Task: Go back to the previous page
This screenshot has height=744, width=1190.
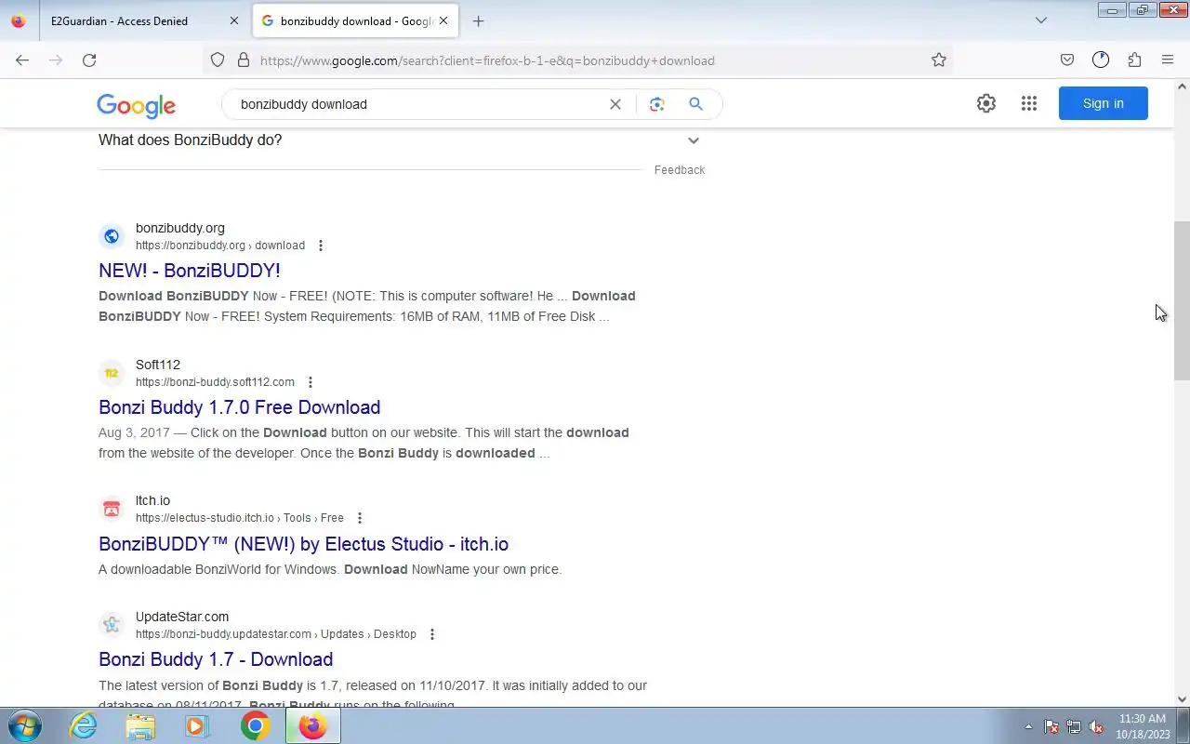Action: (x=22, y=60)
